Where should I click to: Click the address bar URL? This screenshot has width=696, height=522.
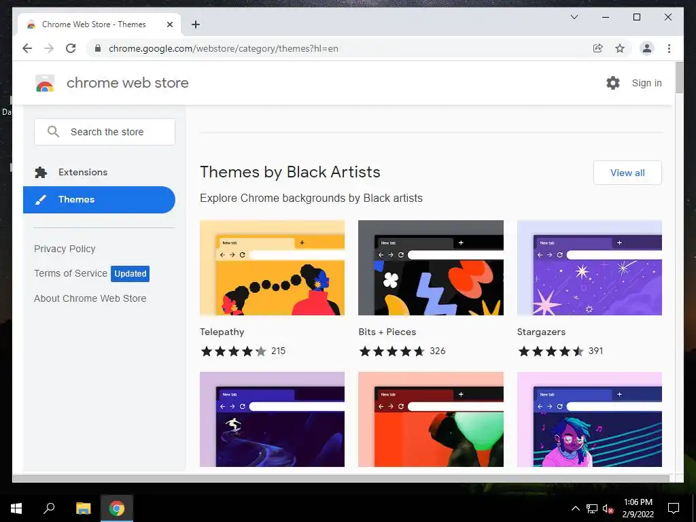point(223,48)
